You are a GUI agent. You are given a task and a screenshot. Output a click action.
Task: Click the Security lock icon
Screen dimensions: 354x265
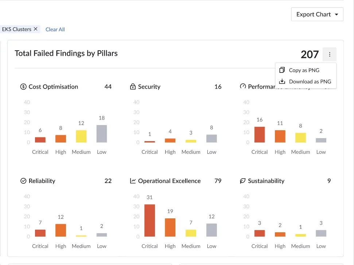[133, 87]
